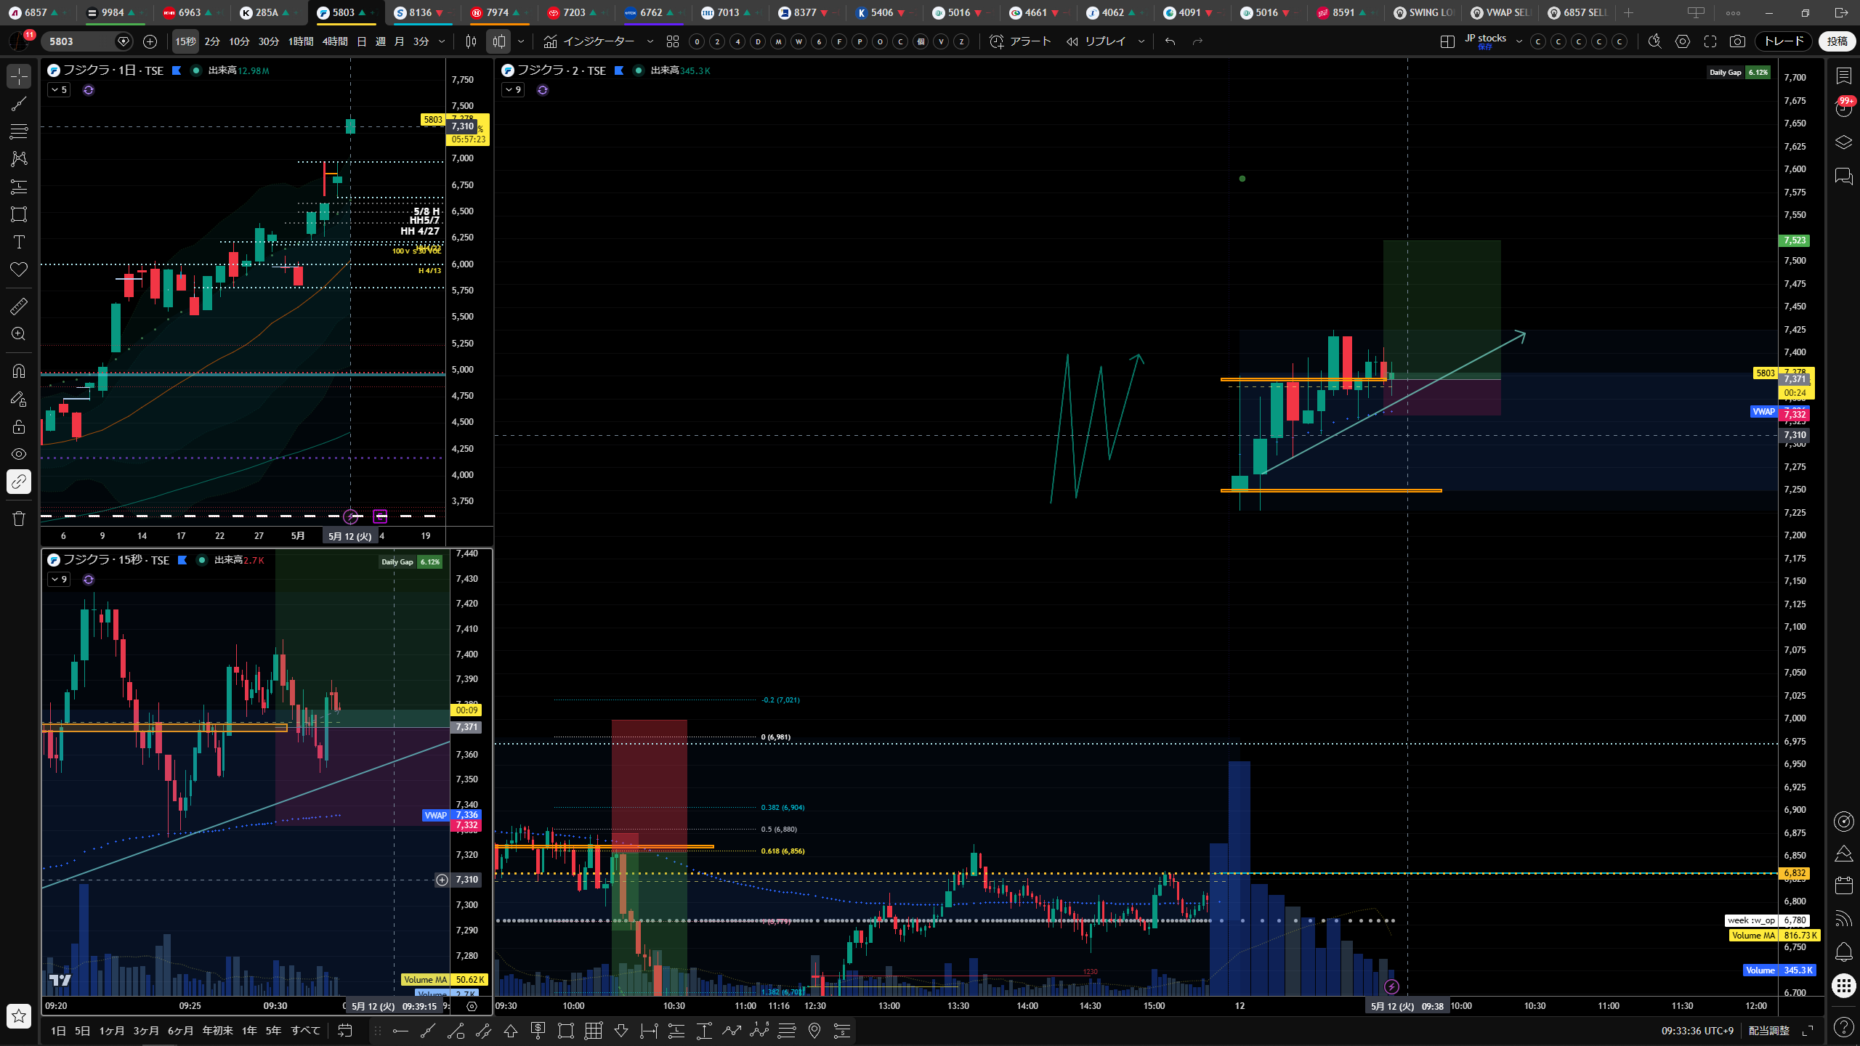
Task: Open the calendar panel in right sidebar
Action: point(1844,885)
